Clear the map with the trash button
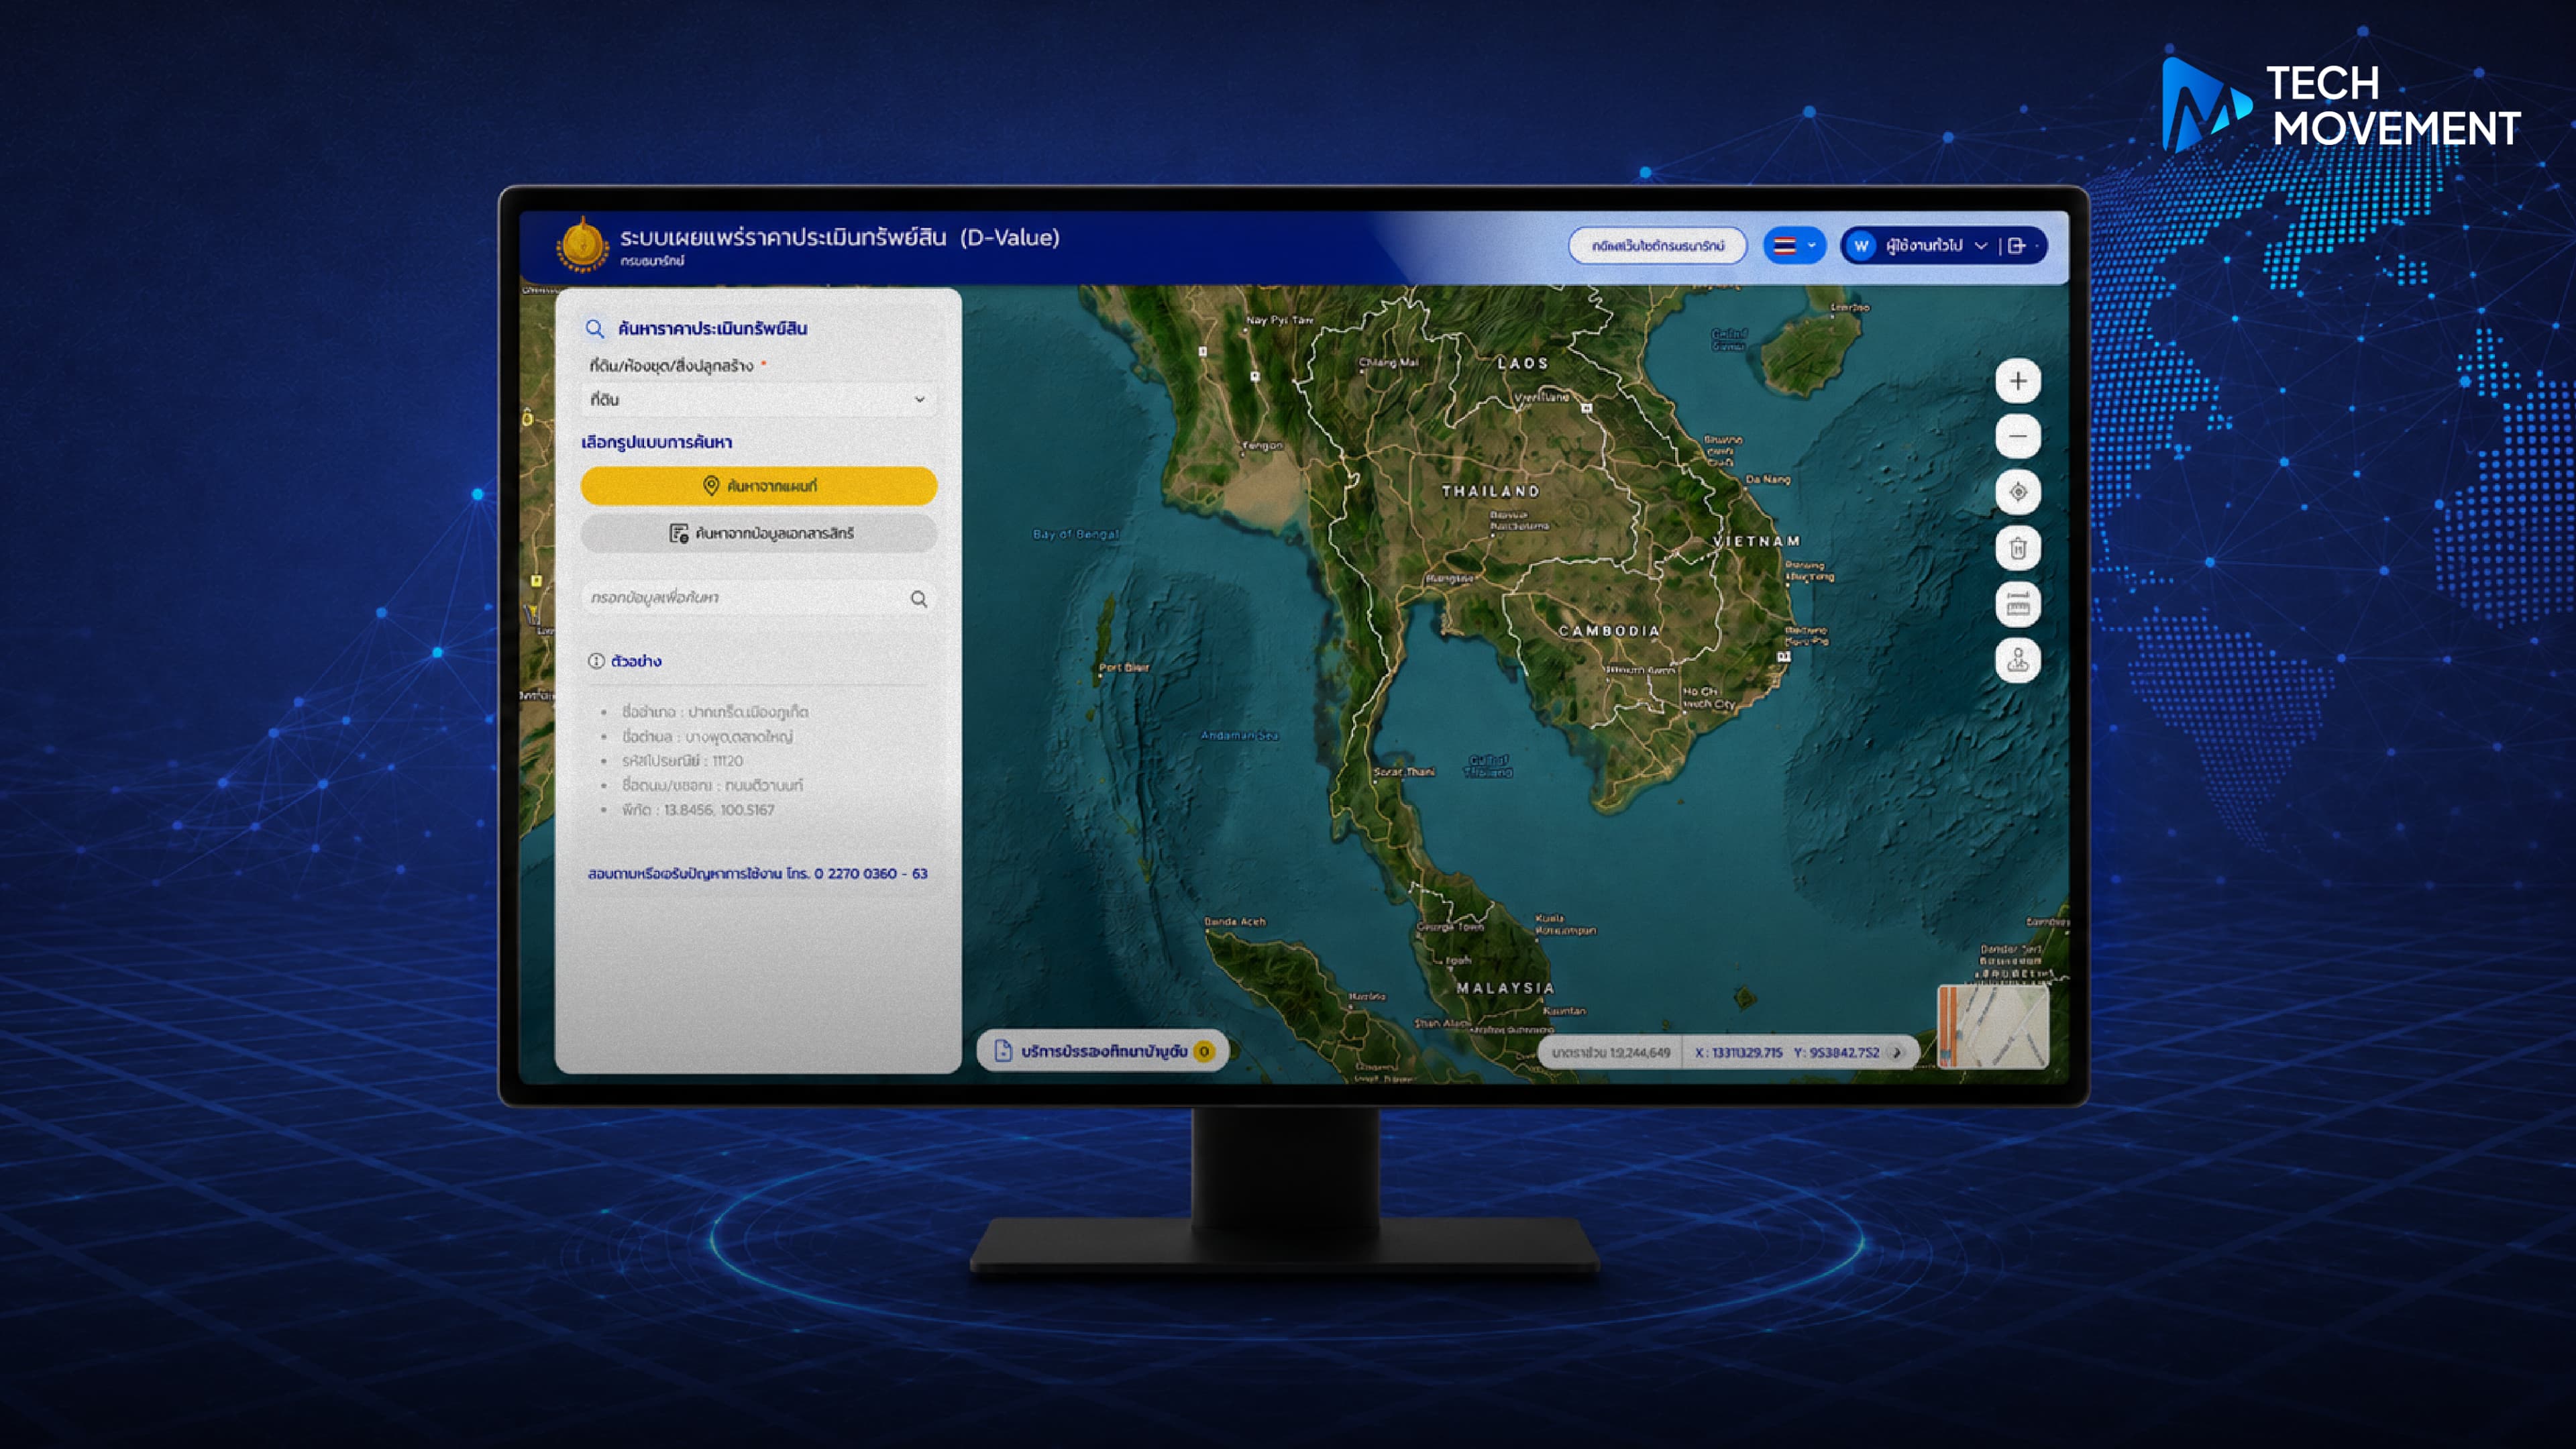 pyautogui.click(x=2018, y=548)
